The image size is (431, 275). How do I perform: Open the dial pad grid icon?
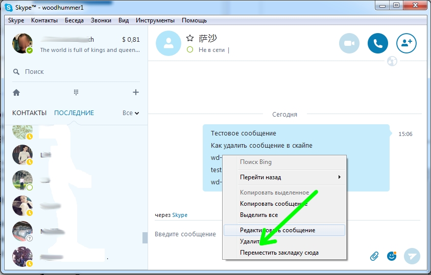point(76,92)
